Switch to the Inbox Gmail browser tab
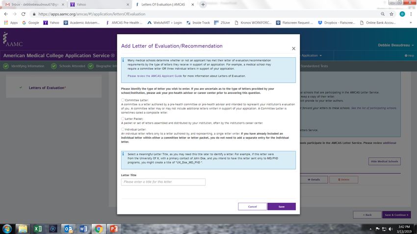 (35, 4)
